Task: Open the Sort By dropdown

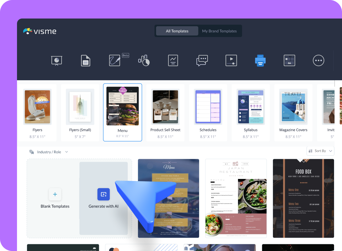Action: pyautogui.click(x=320, y=151)
